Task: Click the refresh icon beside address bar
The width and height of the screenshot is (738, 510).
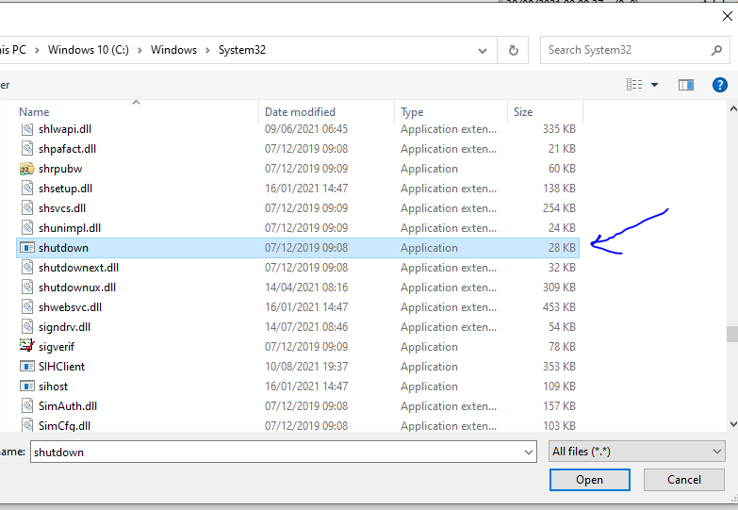Action: (513, 50)
